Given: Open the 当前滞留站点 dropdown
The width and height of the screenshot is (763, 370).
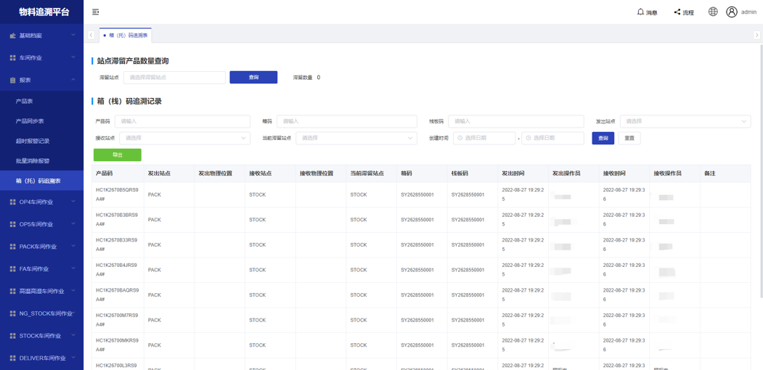Looking at the screenshot, I should (356, 138).
